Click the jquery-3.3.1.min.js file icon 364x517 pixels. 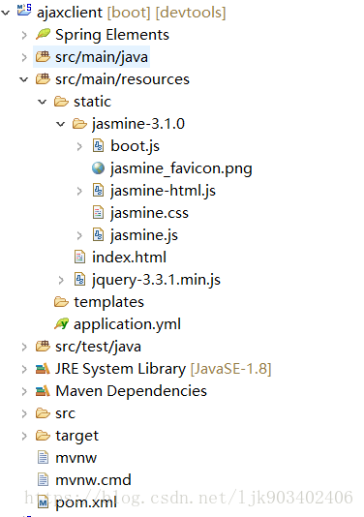pyautogui.click(x=79, y=279)
